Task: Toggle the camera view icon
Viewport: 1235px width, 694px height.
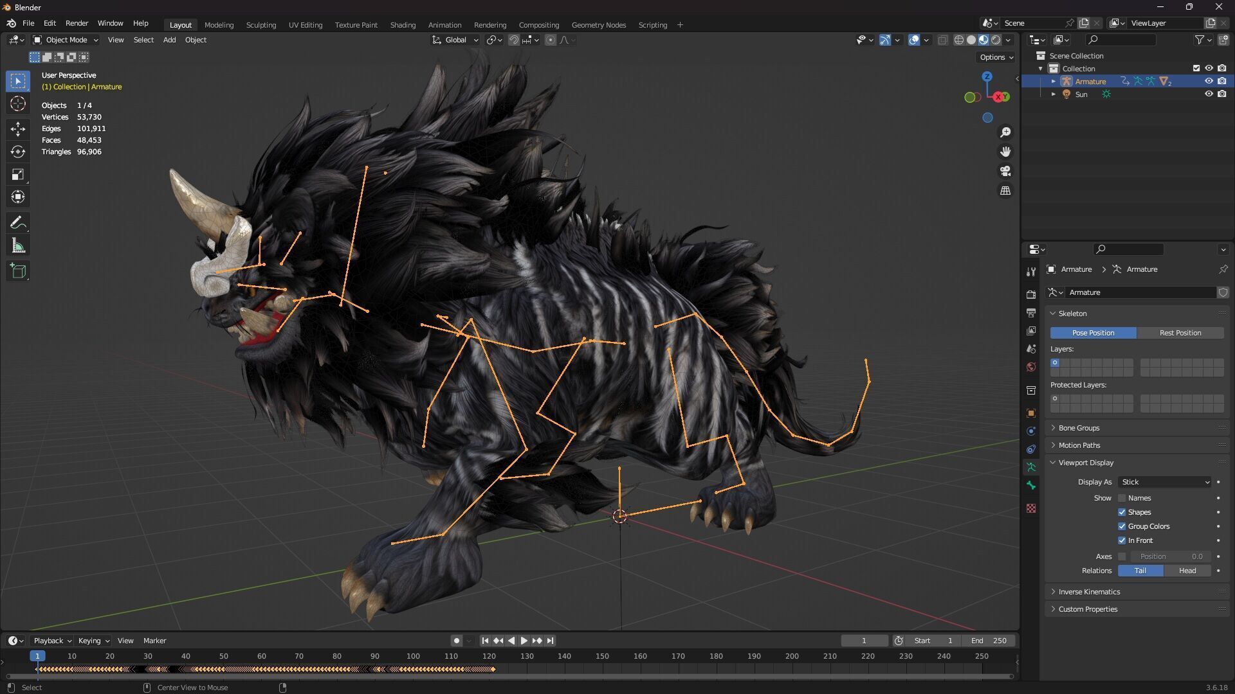Action: click(1005, 171)
